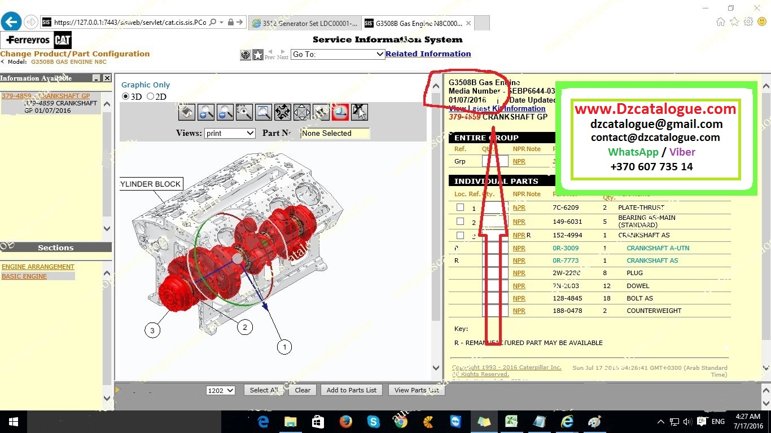The width and height of the screenshot is (771, 433).
Task: Toggle the 3D axis manipulator tool
Action: [x=340, y=112]
